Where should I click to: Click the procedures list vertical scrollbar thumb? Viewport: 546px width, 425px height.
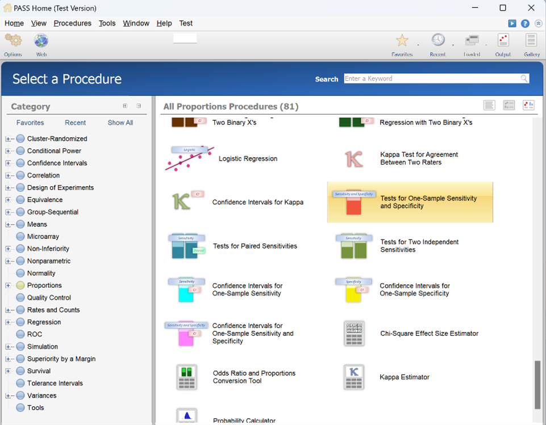tap(537, 385)
